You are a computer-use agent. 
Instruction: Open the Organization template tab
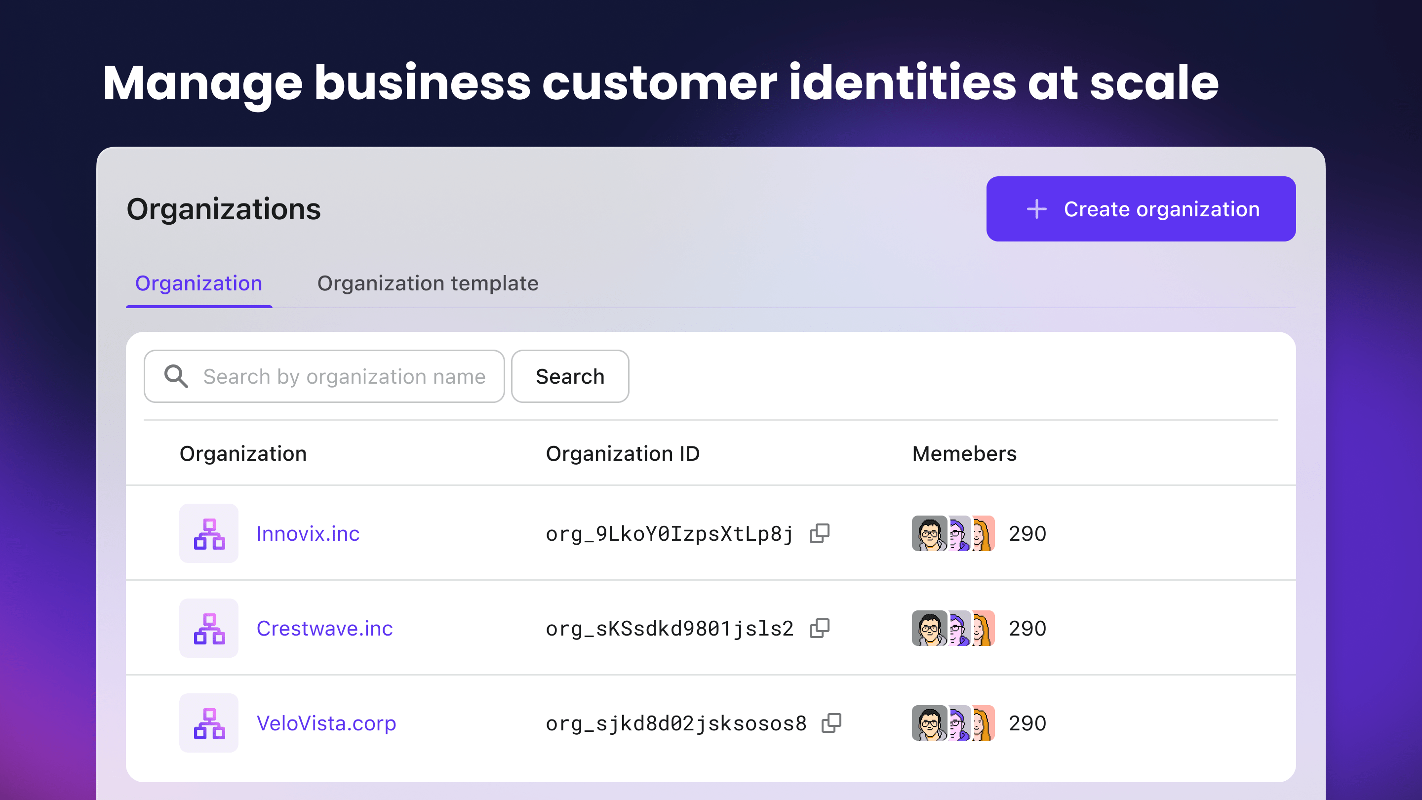427,283
